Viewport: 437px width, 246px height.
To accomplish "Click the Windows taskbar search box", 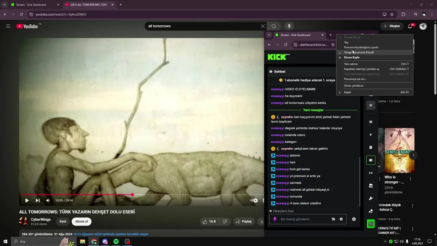I will pyautogui.click(x=43, y=242).
